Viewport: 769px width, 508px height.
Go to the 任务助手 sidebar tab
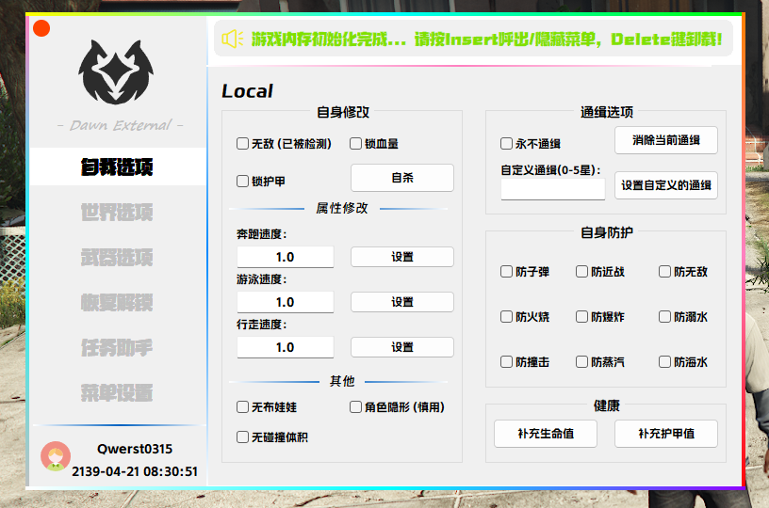117,348
